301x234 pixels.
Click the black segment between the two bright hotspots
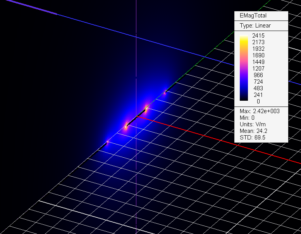[x=136, y=117]
